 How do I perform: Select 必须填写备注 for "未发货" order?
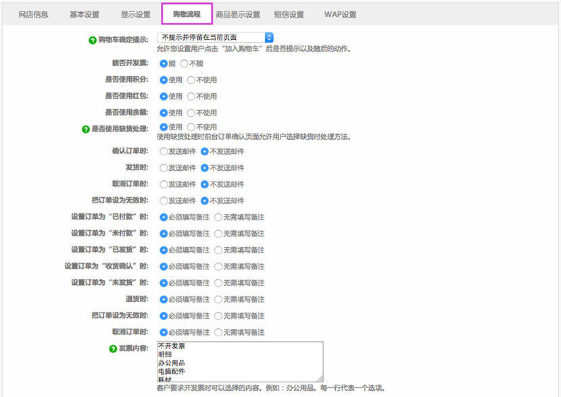pyautogui.click(x=164, y=283)
